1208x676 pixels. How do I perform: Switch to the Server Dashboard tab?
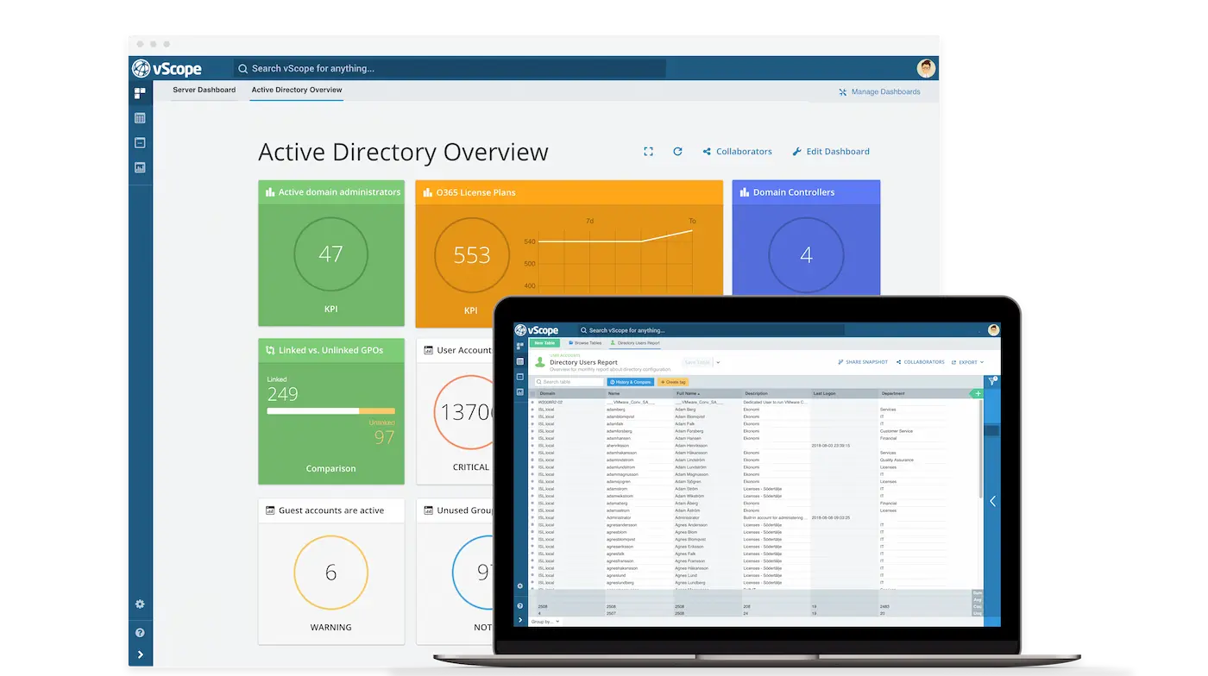[x=204, y=90]
